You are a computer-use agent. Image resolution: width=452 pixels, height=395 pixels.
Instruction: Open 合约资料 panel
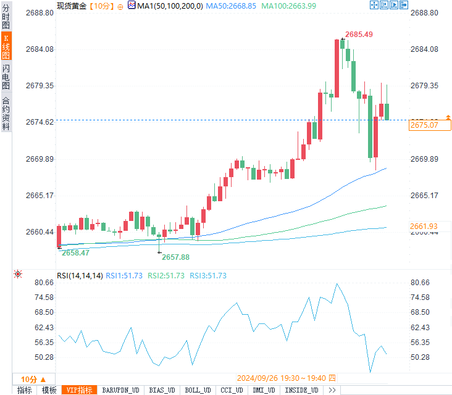point(6,113)
